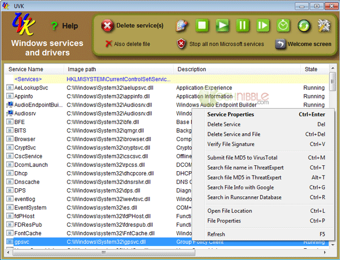
Task: Choose Search file MD5 in ThreatExpert
Action: (266, 178)
